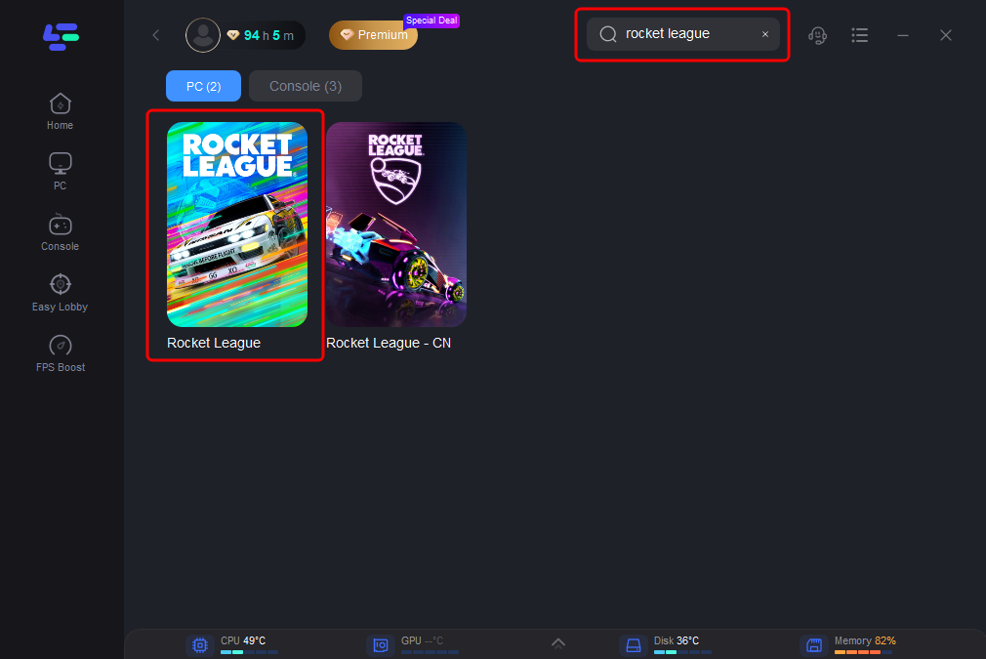
Task: Switch to the PC (2) tab
Action: [203, 86]
